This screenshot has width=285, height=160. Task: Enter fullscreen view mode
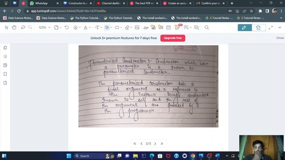pyautogui.click(x=271, y=28)
